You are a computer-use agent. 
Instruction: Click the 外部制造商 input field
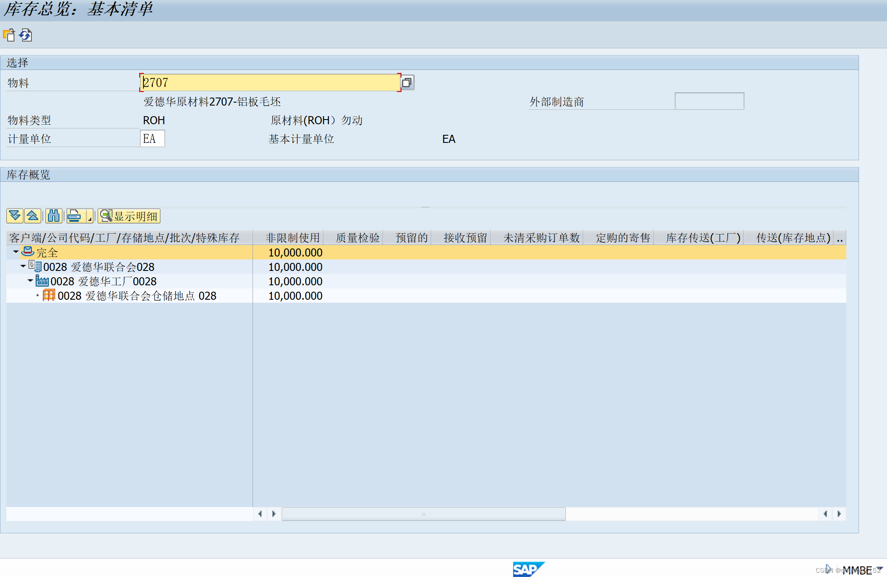(709, 101)
